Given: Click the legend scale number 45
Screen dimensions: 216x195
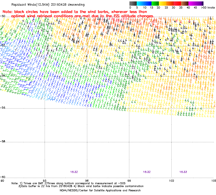Looking at the screenshot, I should [x=195, y=8].
